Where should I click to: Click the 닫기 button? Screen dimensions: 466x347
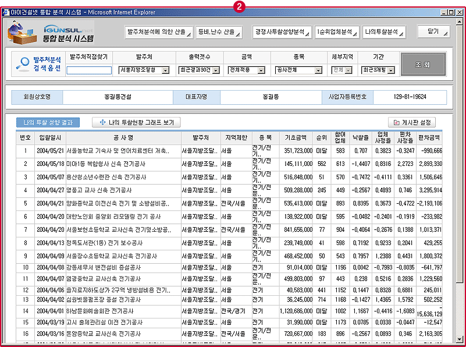(x=433, y=31)
